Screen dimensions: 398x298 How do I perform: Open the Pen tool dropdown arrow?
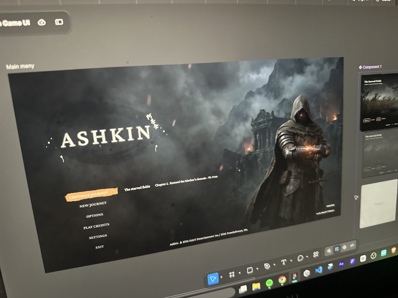coord(274,265)
